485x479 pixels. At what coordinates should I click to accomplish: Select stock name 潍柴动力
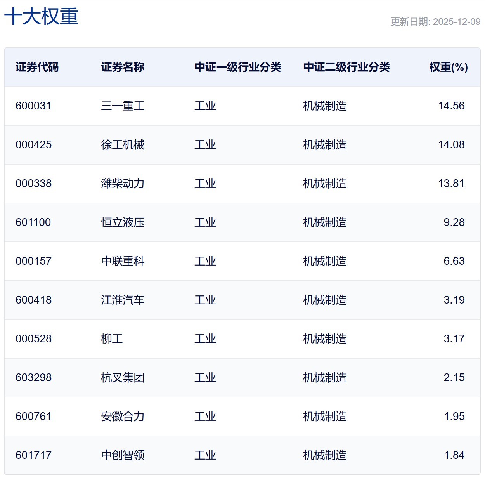click(123, 184)
